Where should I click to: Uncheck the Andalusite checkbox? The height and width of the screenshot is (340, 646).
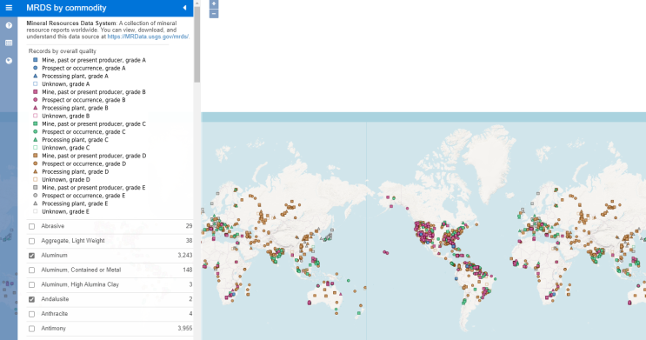[x=31, y=300]
